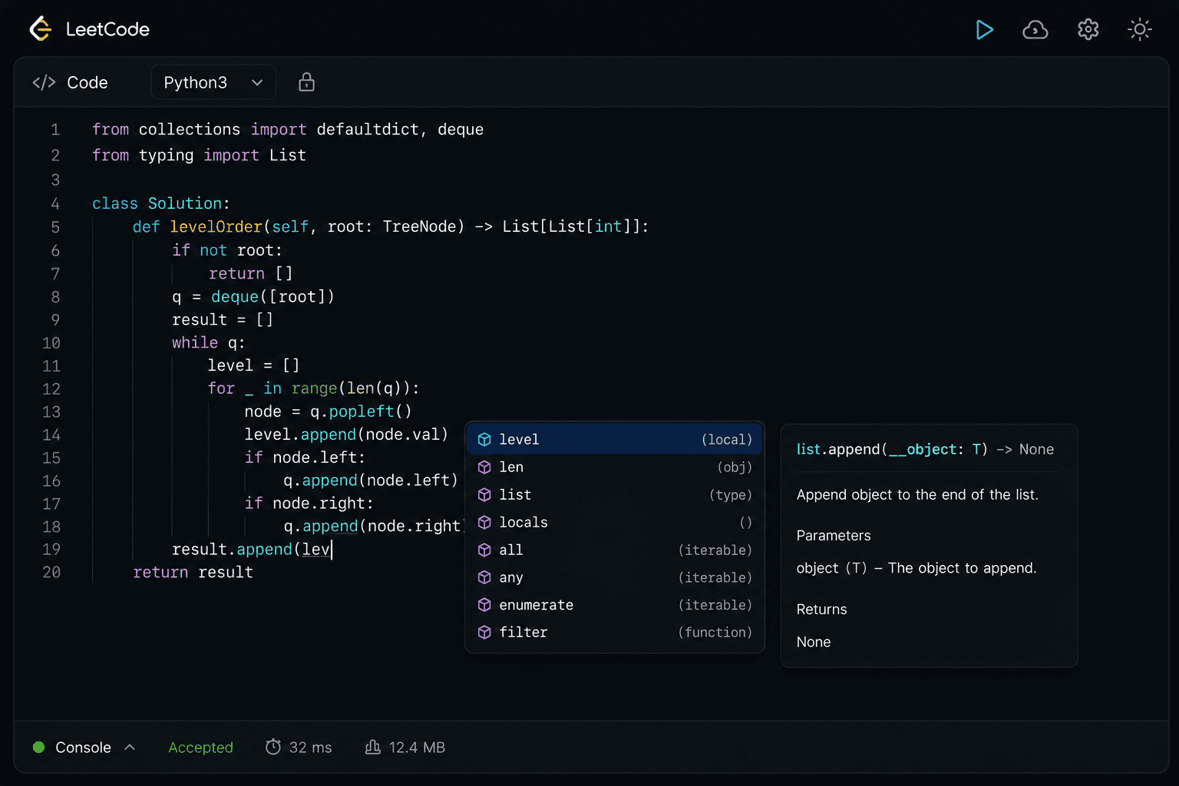This screenshot has width=1179, height=786.
Task: Click the Accepted status link
Action: (200, 747)
